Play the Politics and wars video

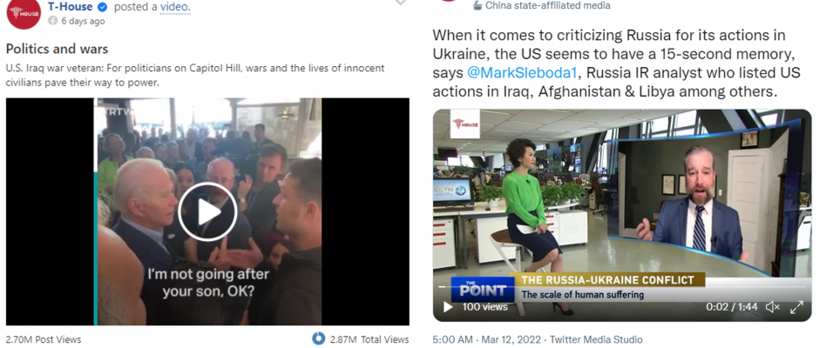tap(207, 211)
